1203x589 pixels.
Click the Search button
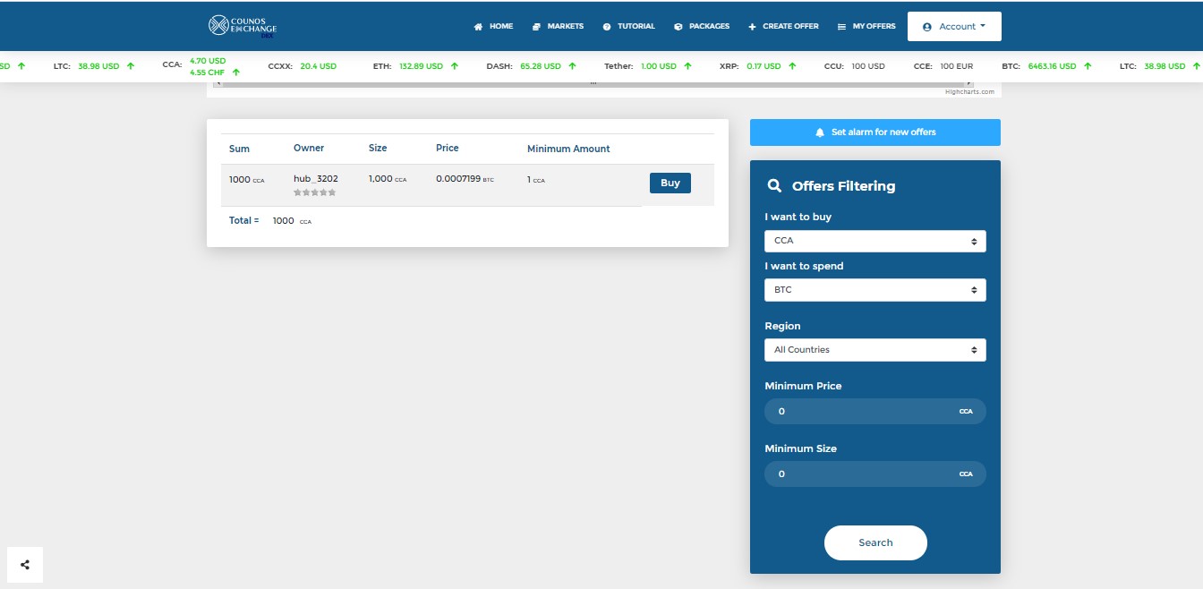click(x=875, y=542)
